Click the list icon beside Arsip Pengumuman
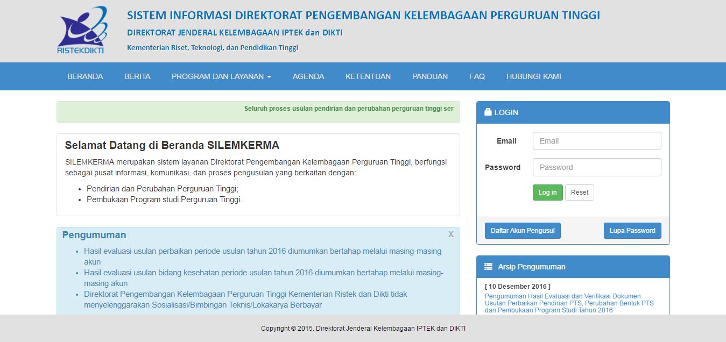This screenshot has height=342, width=726. click(x=488, y=267)
